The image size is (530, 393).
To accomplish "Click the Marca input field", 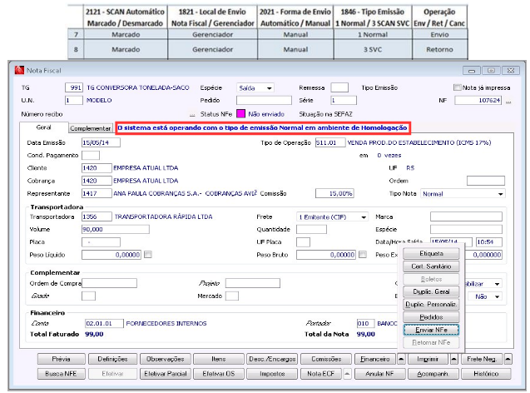I will [466, 216].
